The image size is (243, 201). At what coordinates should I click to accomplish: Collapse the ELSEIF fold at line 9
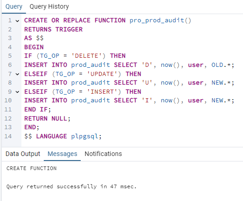click(x=17, y=92)
